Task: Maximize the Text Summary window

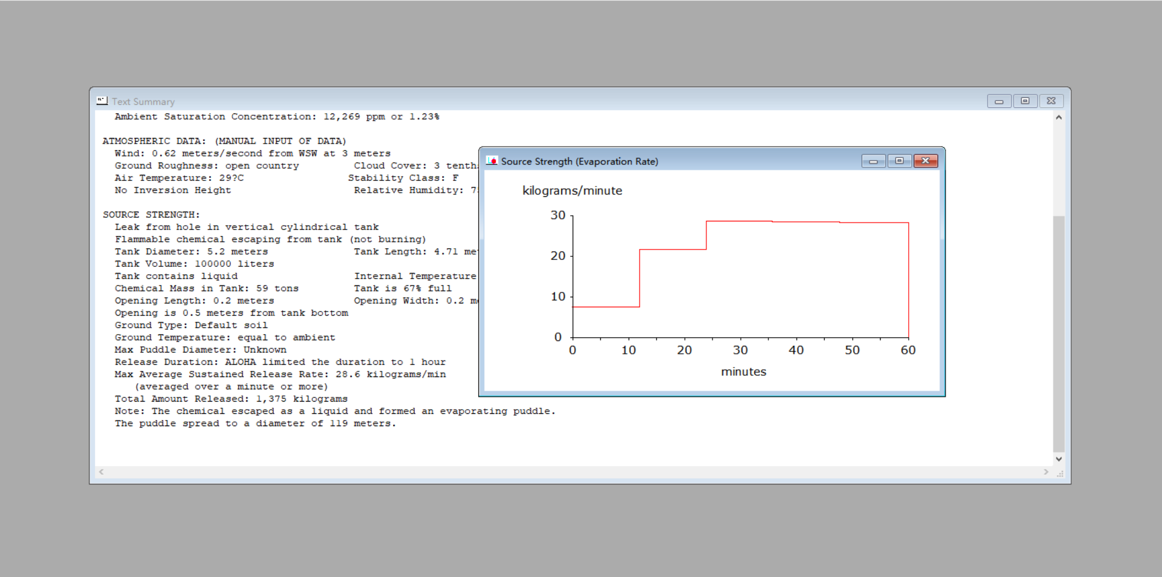Action: click(x=1025, y=101)
